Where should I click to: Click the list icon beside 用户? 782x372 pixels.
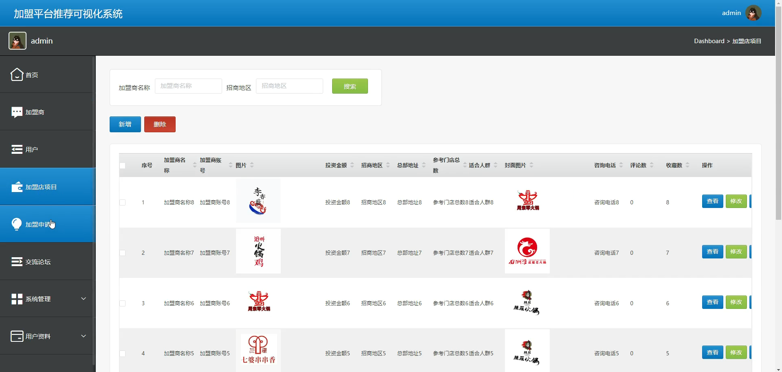[x=17, y=149]
